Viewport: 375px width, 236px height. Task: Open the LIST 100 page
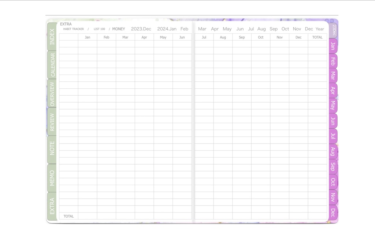(99, 29)
